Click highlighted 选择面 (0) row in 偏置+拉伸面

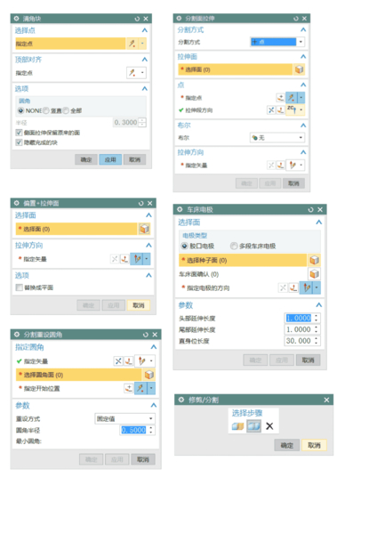point(76,229)
